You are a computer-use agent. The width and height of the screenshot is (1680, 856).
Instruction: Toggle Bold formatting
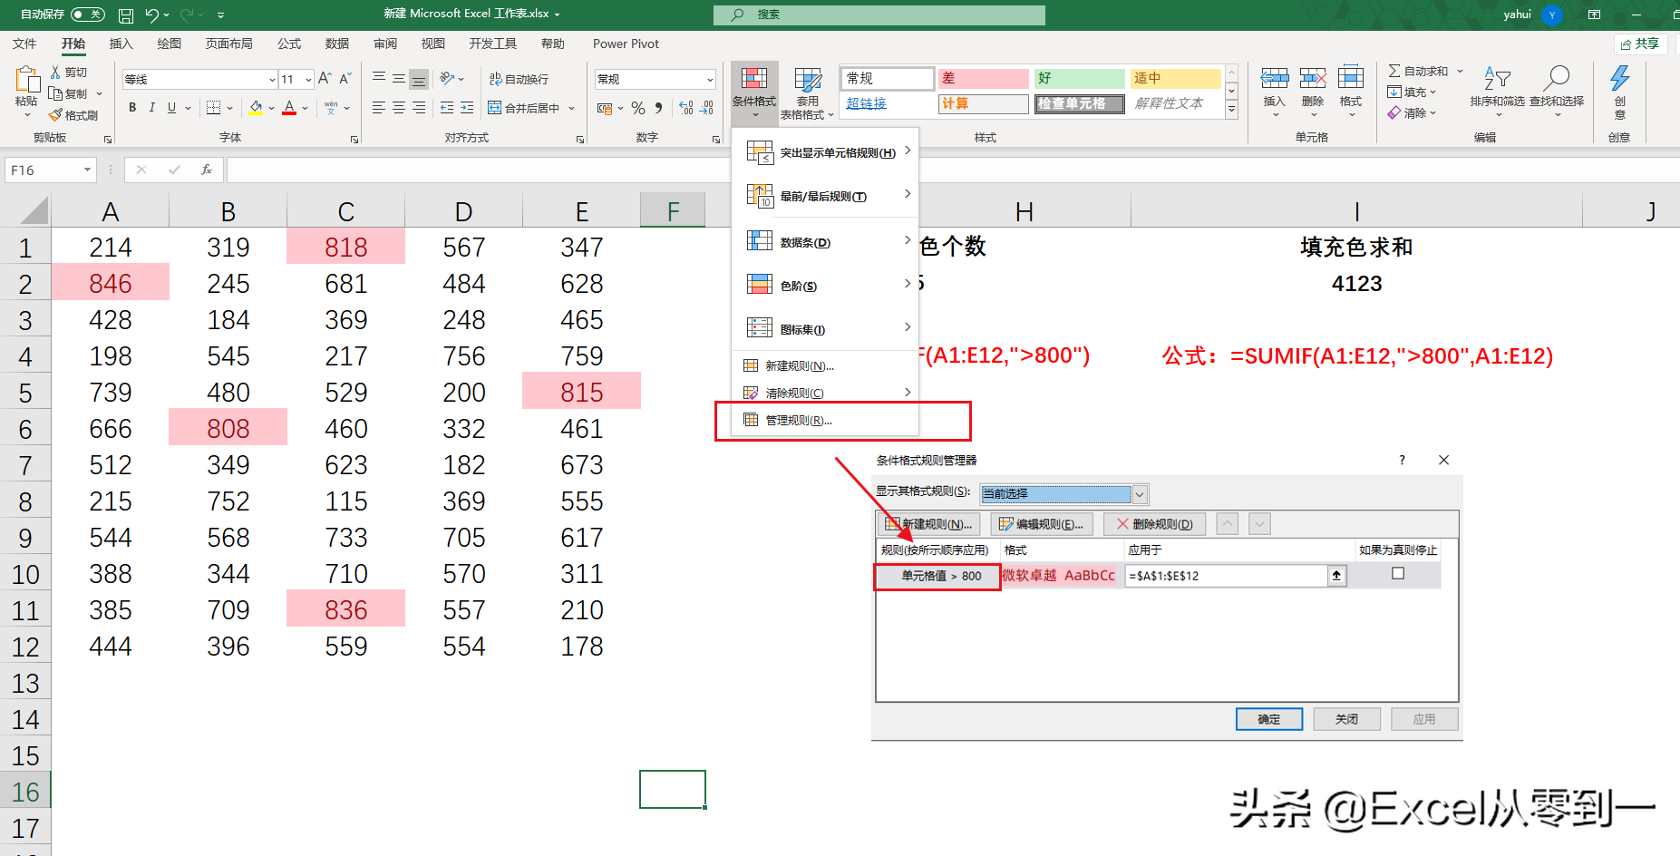pyautogui.click(x=132, y=107)
